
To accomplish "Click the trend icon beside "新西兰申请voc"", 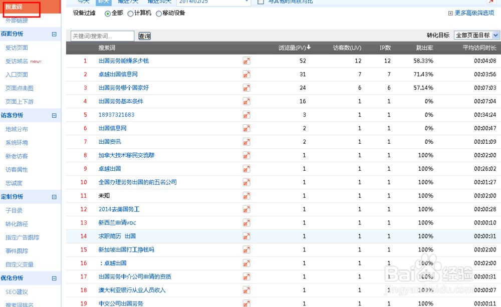I will (x=245, y=222).
